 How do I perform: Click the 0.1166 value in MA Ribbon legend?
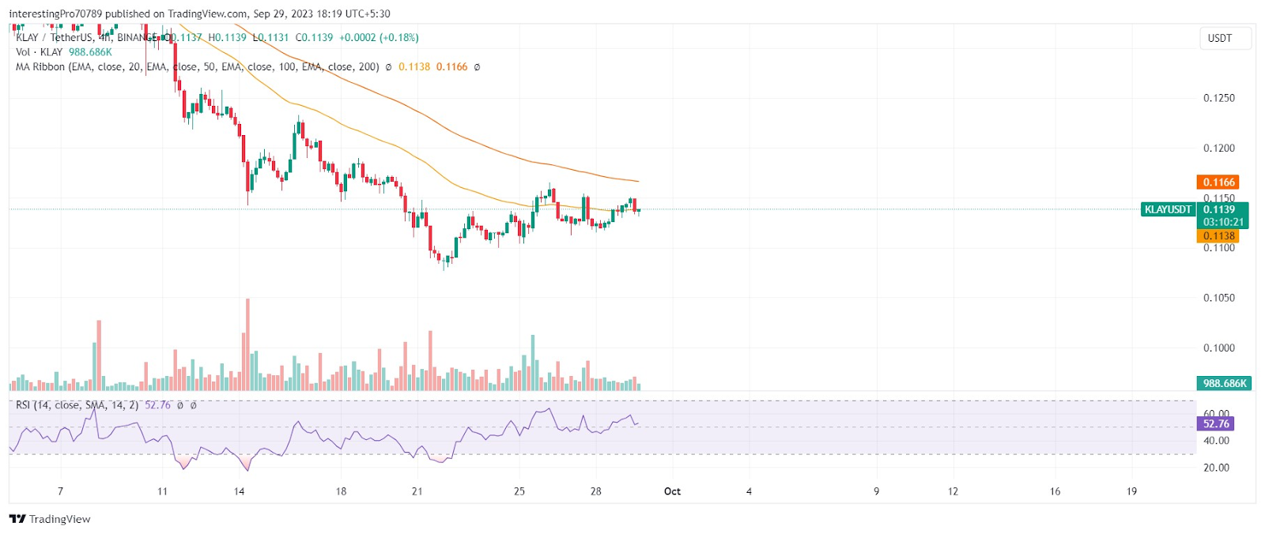(451, 67)
